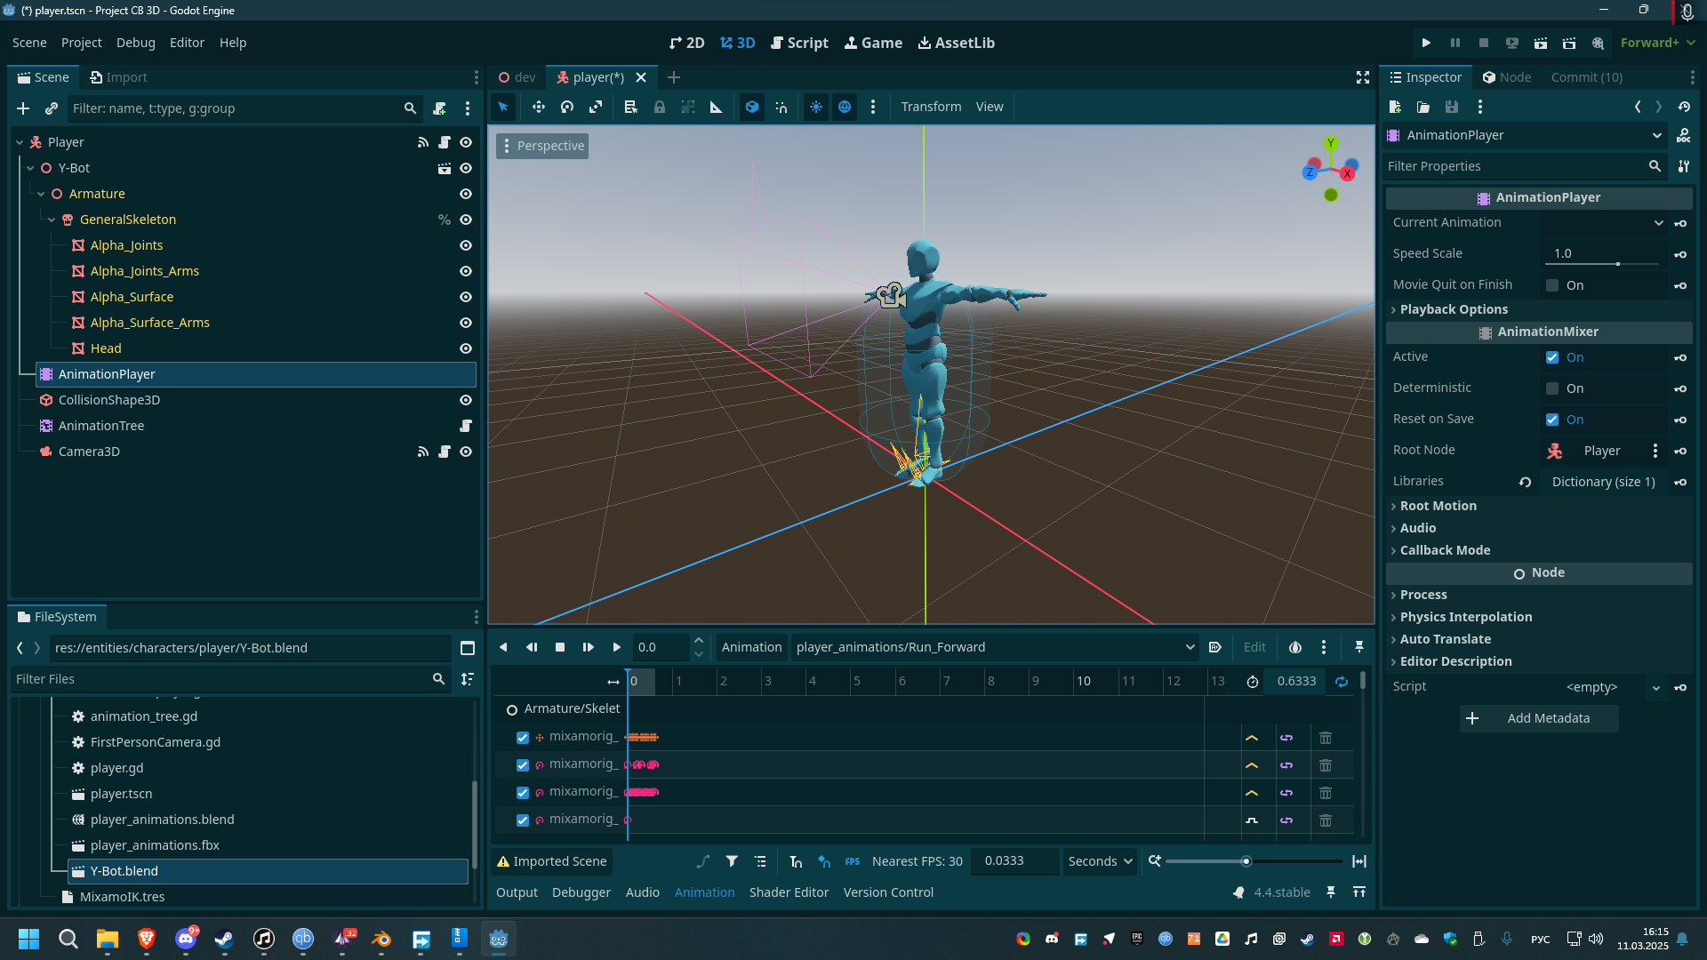
Task: Open the Debug menu
Action: 135,43
